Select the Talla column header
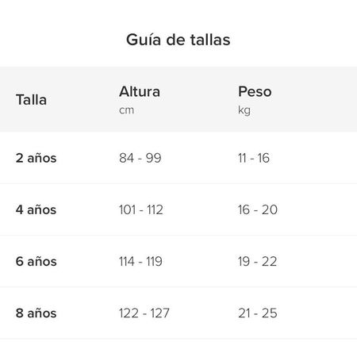This screenshot has height=357, width=357. (31, 100)
